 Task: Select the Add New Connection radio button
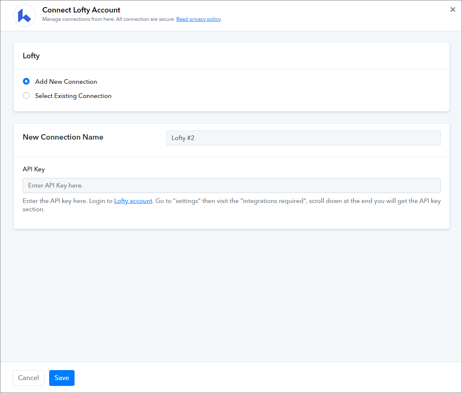[x=26, y=81]
